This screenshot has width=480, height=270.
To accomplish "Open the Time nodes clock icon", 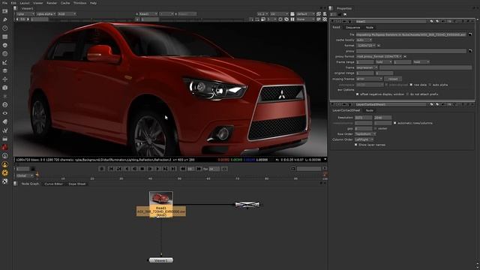I will click(5, 28).
